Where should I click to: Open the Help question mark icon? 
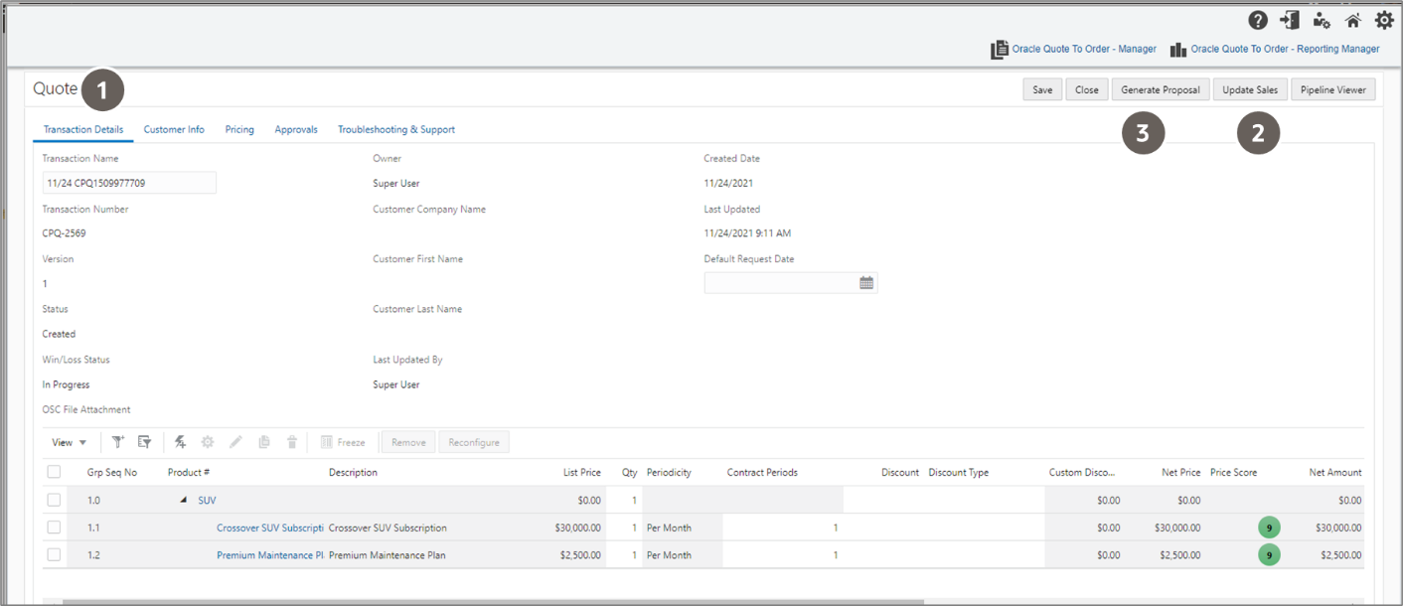click(x=1257, y=19)
